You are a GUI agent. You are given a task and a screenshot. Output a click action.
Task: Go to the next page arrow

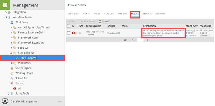coord(147,40)
